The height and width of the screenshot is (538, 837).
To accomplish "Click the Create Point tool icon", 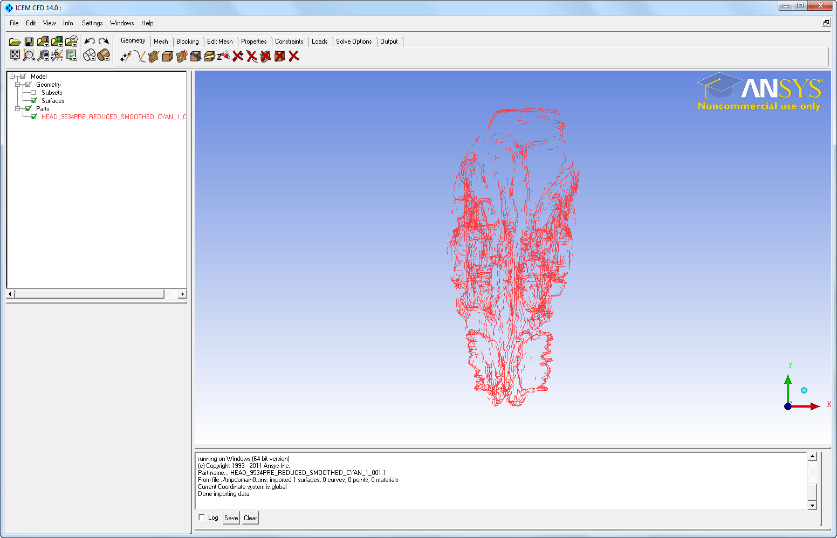I will pos(125,56).
